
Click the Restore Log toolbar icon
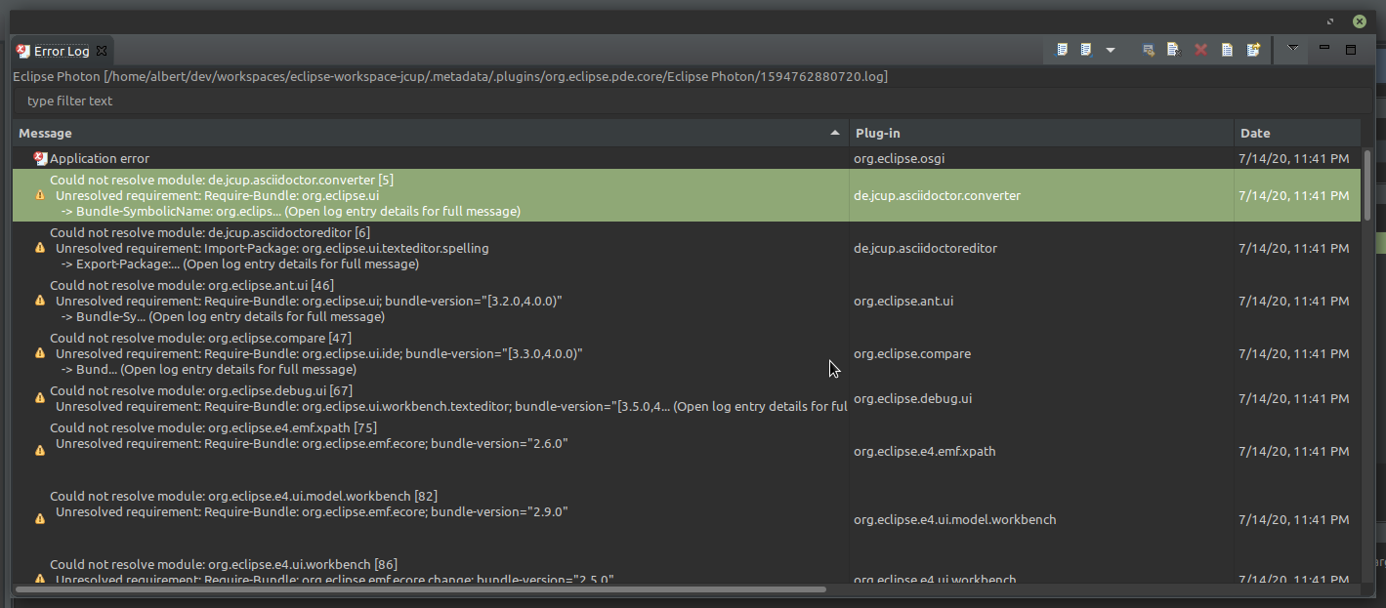coord(1253,49)
